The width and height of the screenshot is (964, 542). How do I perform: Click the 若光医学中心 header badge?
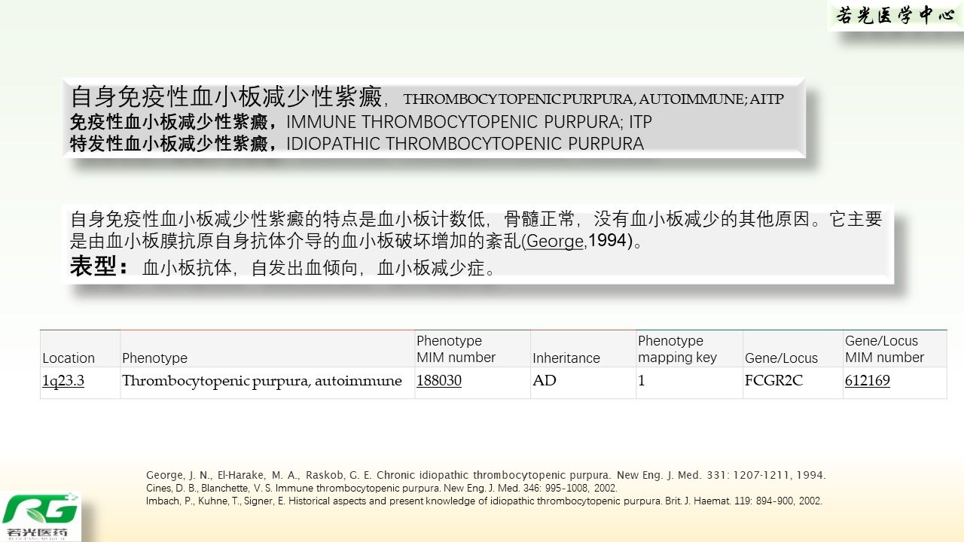coord(895,16)
